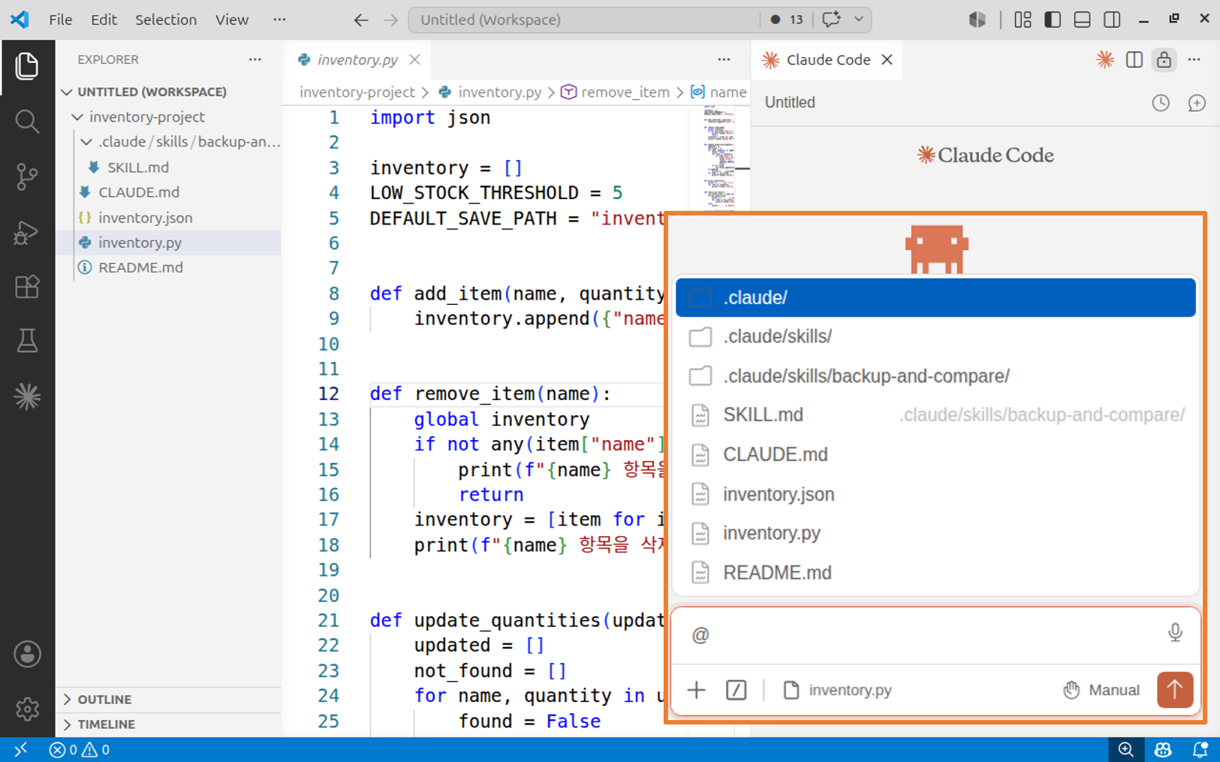Start a new Claude Code conversation
Viewport: 1220px width, 762px height.
click(1197, 103)
